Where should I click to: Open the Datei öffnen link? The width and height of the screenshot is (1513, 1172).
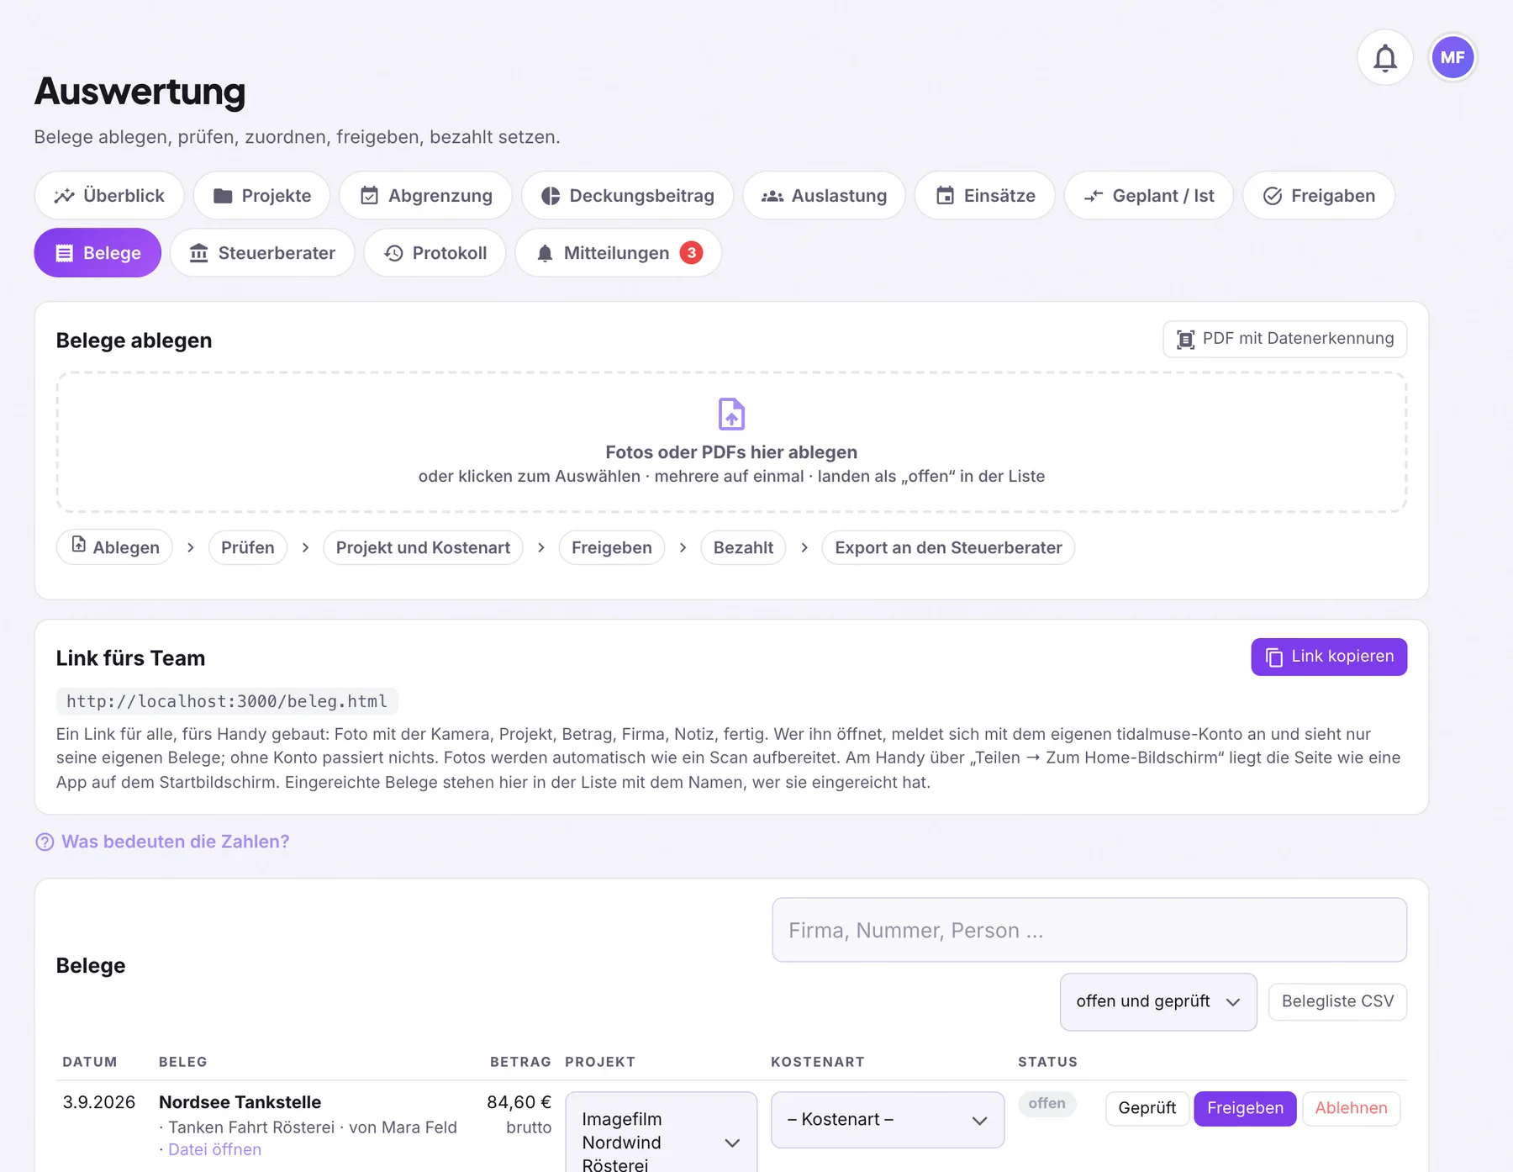[214, 1149]
